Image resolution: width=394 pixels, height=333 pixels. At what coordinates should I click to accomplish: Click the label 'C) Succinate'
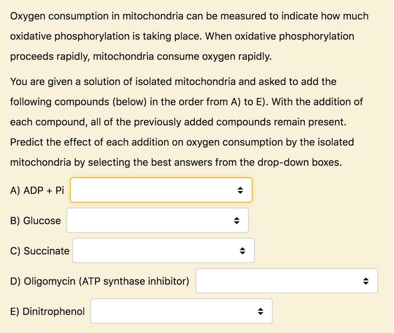coord(40,250)
